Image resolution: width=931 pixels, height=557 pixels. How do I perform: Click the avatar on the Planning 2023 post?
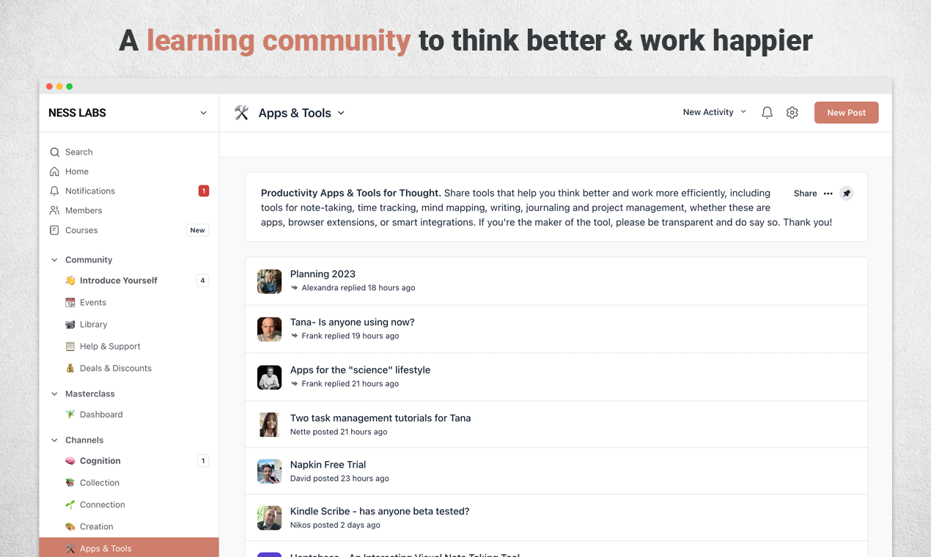click(269, 281)
